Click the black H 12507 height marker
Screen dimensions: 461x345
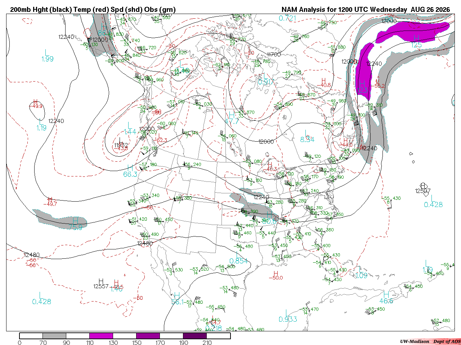[423, 188]
